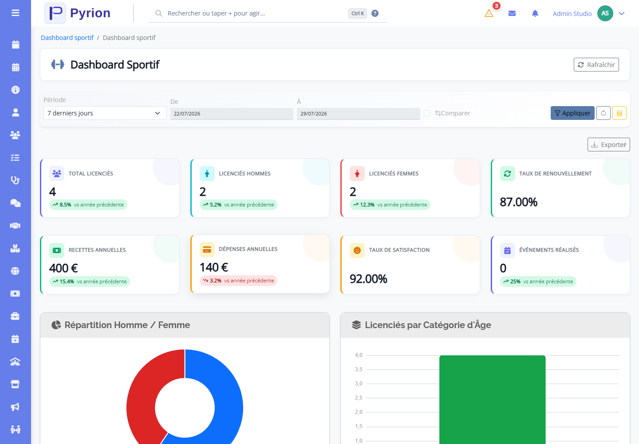The height and width of the screenshot is (444, 639).
Task: Click the Appliquer filter button
Action: point(572,113)
